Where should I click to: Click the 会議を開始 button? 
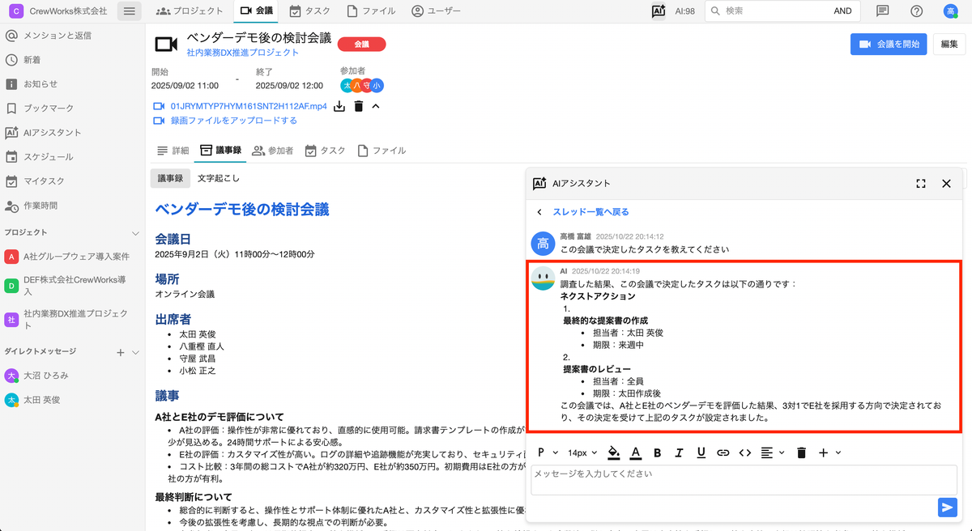(888, 45)
